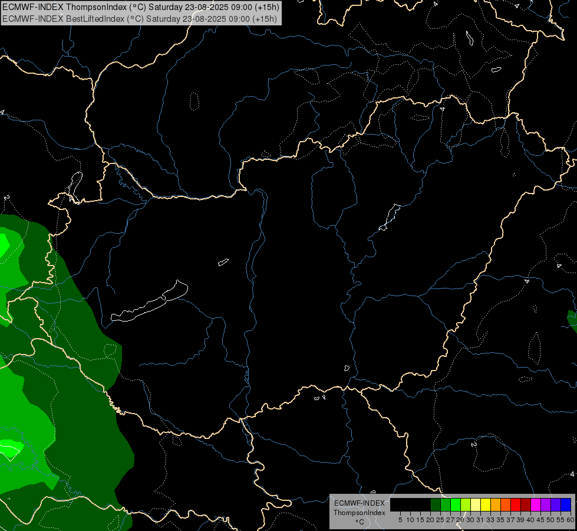Click the legend value 29
This screenshot has height=531, width=577.
(461, 520)
